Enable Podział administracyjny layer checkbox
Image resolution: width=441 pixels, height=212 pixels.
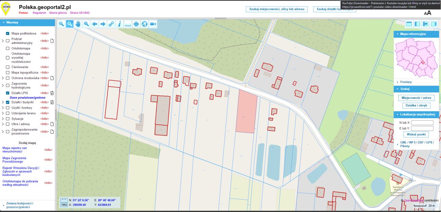[x=8, y=41]
